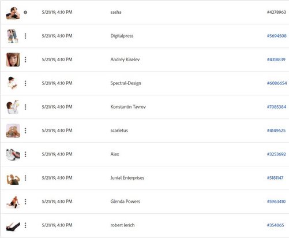Open asset link #6086654
The width and height of the screenshot is (289, 238).
tap(277, 83)
